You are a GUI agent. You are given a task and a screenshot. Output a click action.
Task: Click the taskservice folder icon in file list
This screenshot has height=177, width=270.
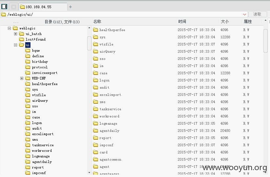pyautogui.click(x=96, y=109)
